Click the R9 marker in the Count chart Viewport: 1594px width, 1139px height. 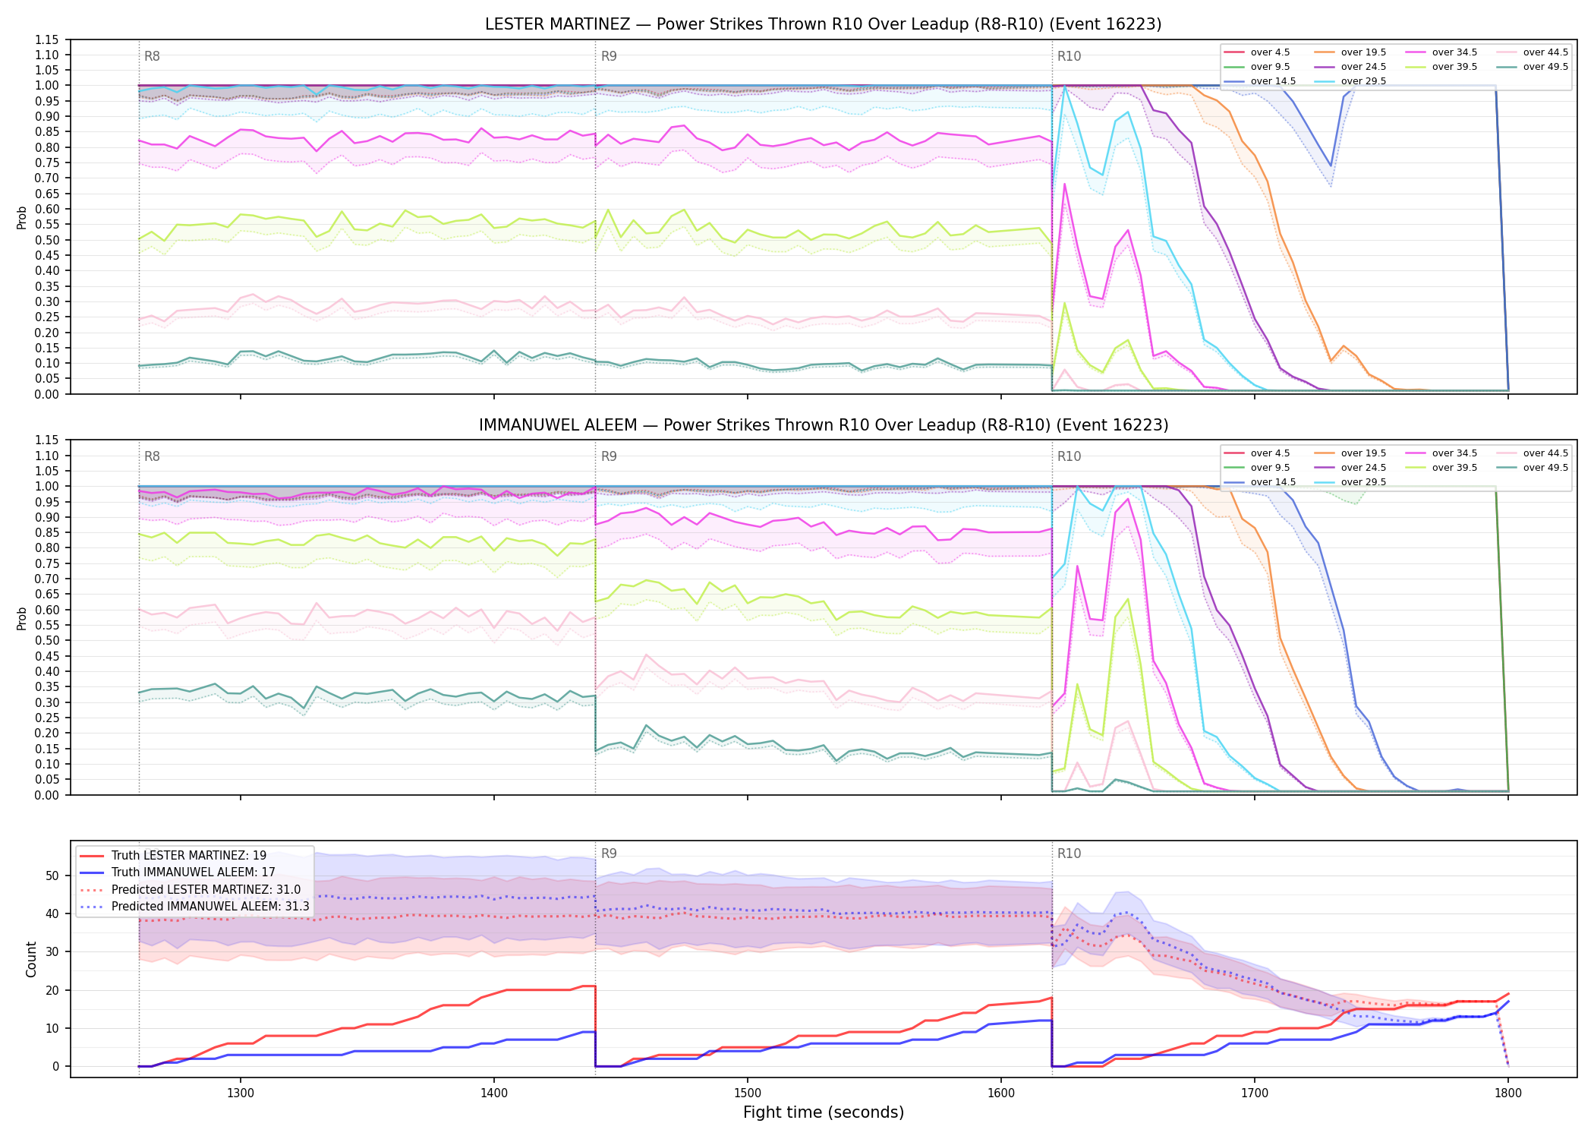(x=609, y=853)
